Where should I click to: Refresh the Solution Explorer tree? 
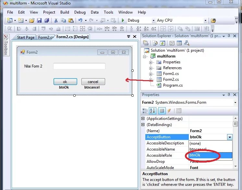click(x=163, y=43)
